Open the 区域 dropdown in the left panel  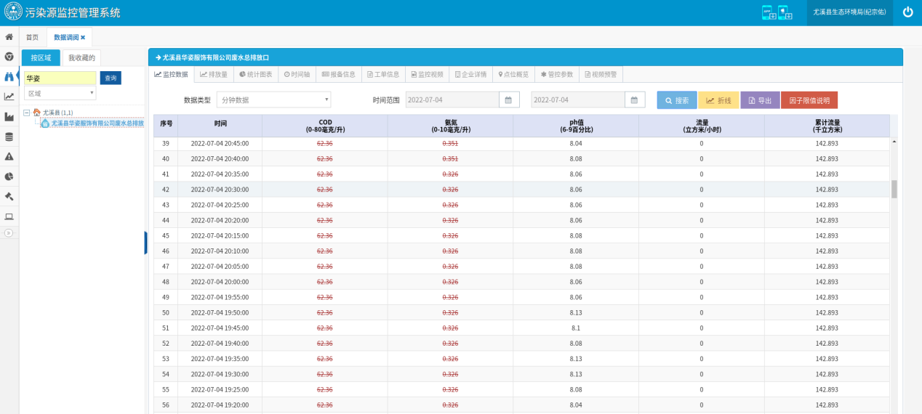60,93
